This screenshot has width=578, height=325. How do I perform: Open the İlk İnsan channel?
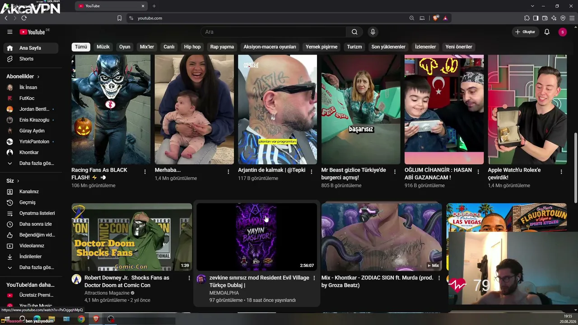point(31,87)
